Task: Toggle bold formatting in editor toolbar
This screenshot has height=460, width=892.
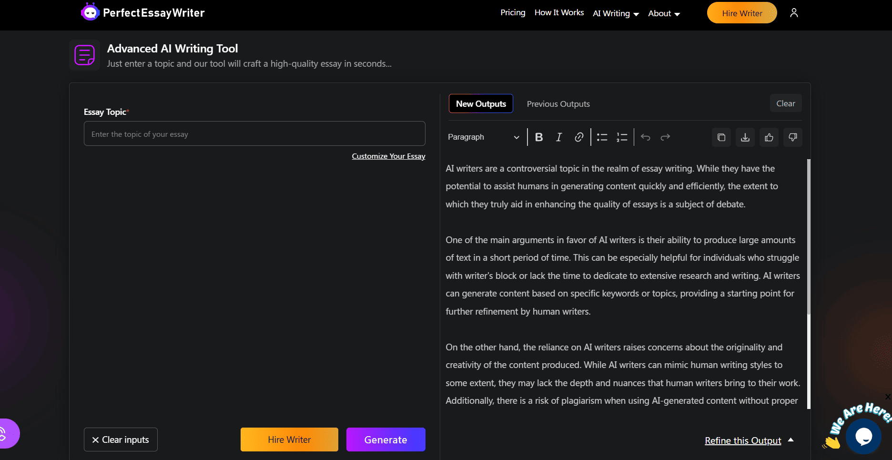Action: 539,137
